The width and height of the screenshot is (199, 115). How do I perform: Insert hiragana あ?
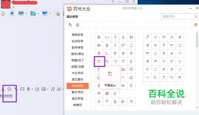coord(99,37)
